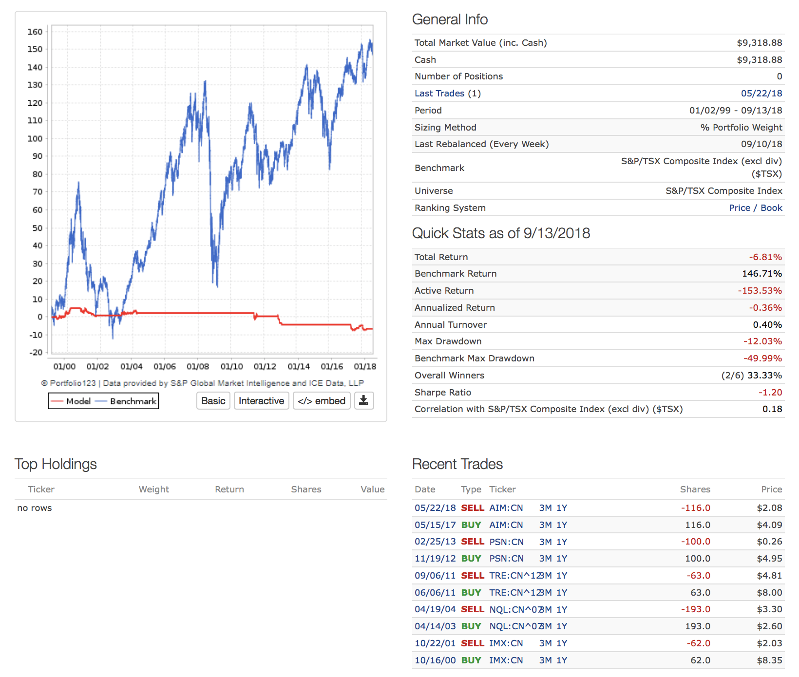
Task: Open AIM:CN ticker from 05/22/18 sell
Action: (x=506, y=508)
